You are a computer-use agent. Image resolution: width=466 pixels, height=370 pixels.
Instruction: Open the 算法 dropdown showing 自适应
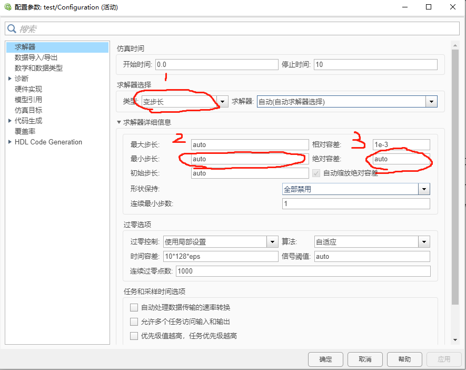[425, 241]
